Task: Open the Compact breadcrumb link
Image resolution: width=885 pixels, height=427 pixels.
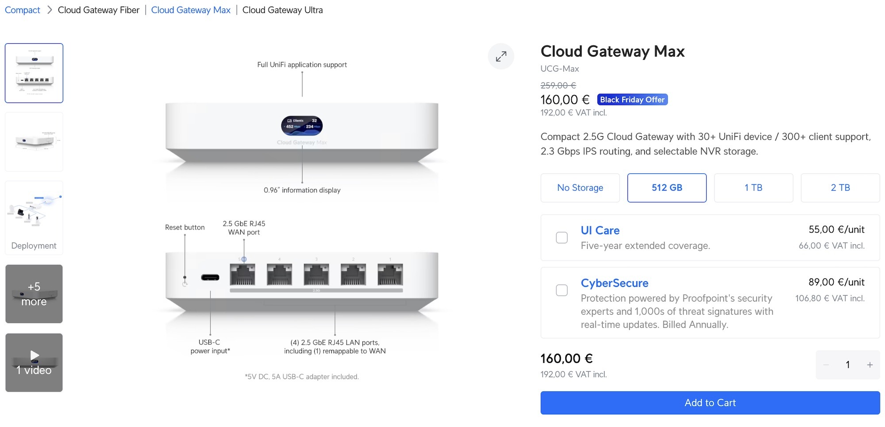Action: click(23, 10)
